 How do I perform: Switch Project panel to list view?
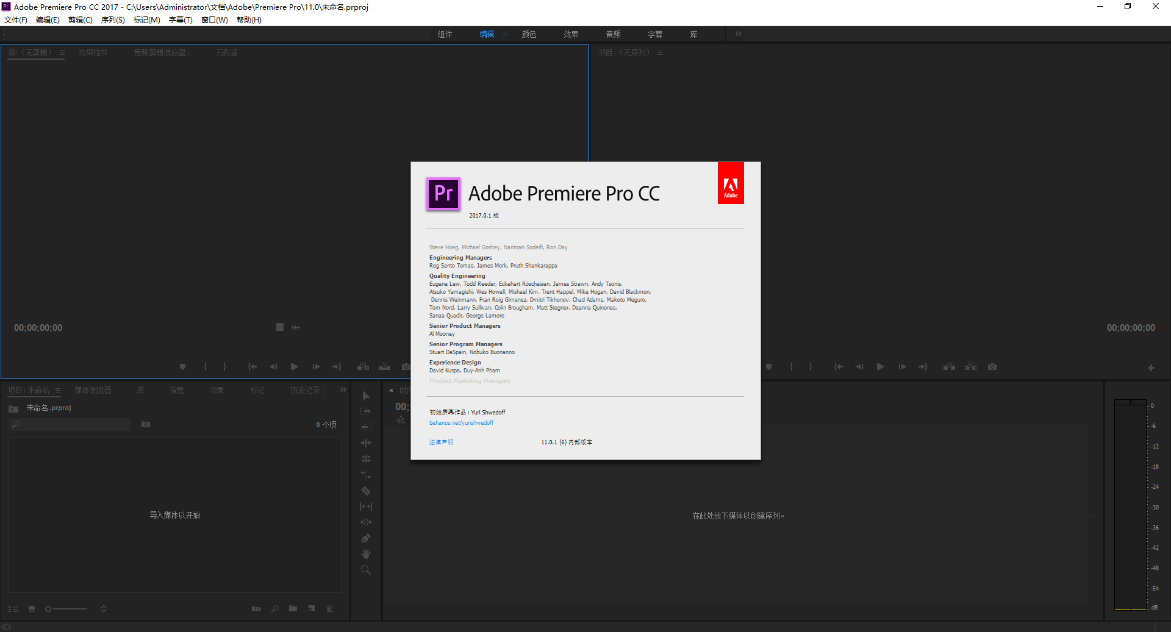click(x=13, y=609)
